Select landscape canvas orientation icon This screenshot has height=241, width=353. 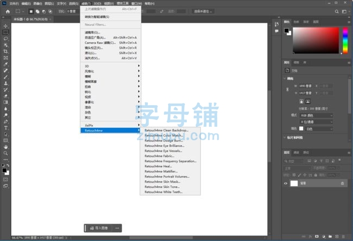click(308, 101)
